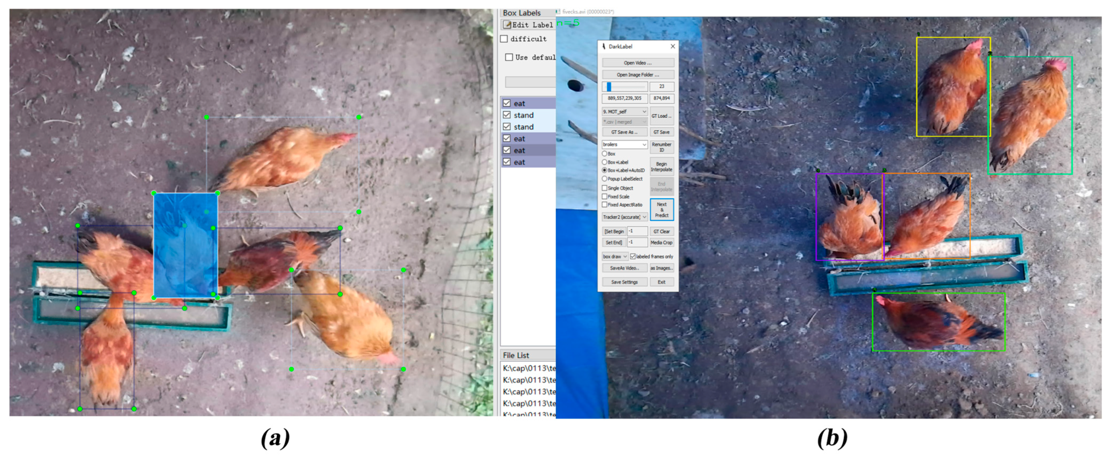Uncheck the first stand label checkbox
Image resolution: width=1110 pixels, height=460 pixels.
coord(507,115)
